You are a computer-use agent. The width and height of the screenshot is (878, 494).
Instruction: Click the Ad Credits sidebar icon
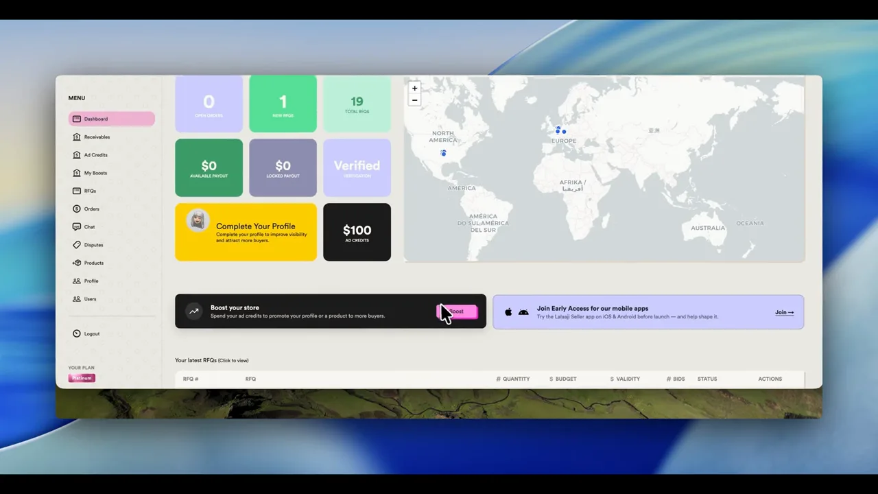coord(77,155)
